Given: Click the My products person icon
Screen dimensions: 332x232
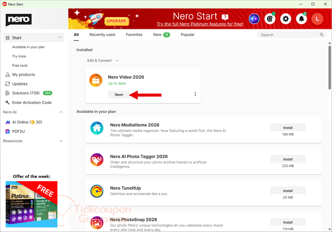Looking at the screenshot, I should click(8, 75).
